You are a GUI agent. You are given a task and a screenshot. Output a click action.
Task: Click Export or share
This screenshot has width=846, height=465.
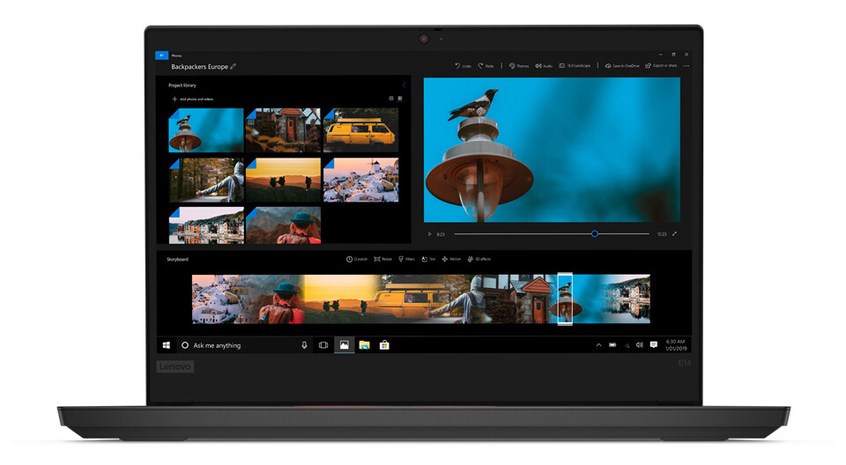point(661,66)
